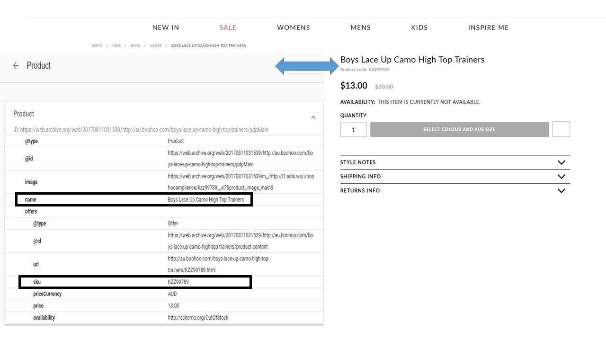Expand the Shipping Info section
606x341 pixels.
point(561,177)
